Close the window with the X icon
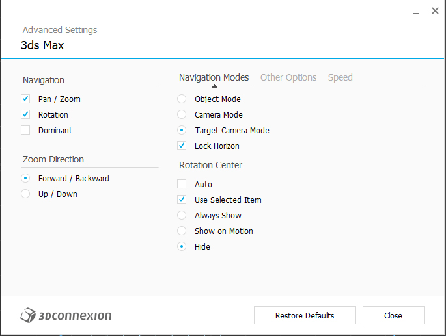446x336 pixels. point(435,11)
